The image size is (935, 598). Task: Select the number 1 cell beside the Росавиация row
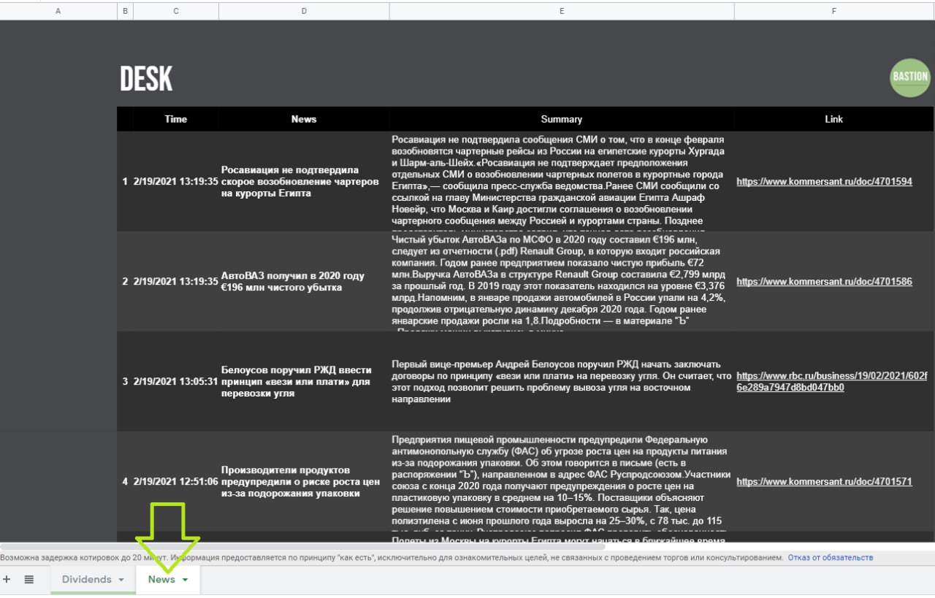(125, 182)
